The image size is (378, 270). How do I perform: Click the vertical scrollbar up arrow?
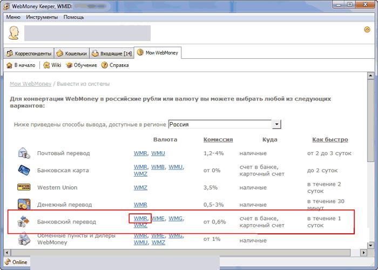[x=370, y=76]
